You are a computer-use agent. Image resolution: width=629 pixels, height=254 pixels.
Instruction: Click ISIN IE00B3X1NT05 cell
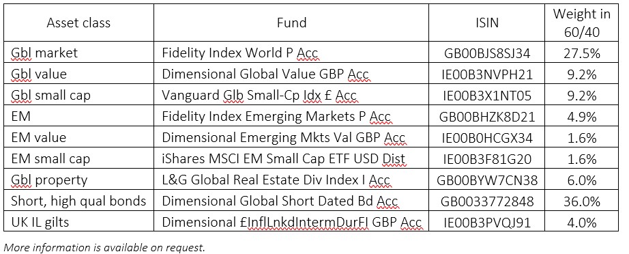click(x=486, y=95)
